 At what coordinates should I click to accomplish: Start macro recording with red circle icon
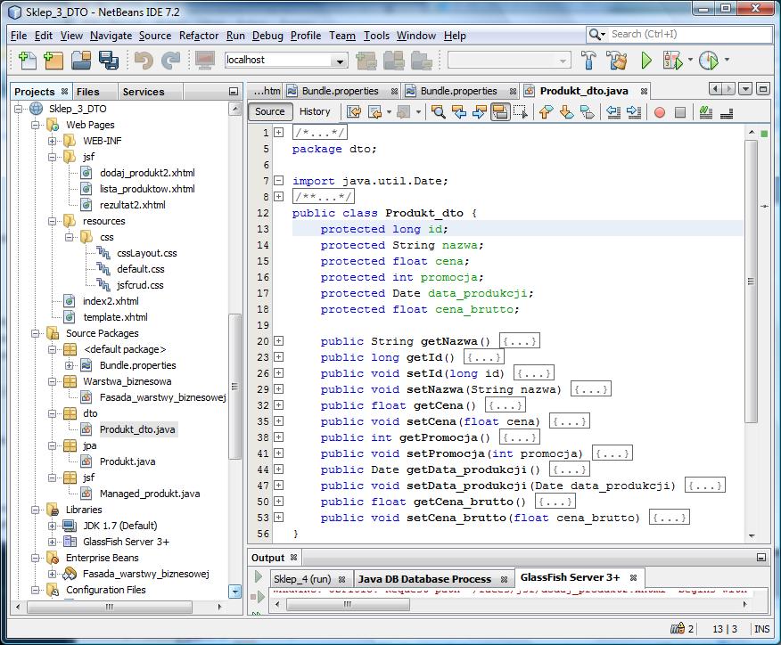660,112
